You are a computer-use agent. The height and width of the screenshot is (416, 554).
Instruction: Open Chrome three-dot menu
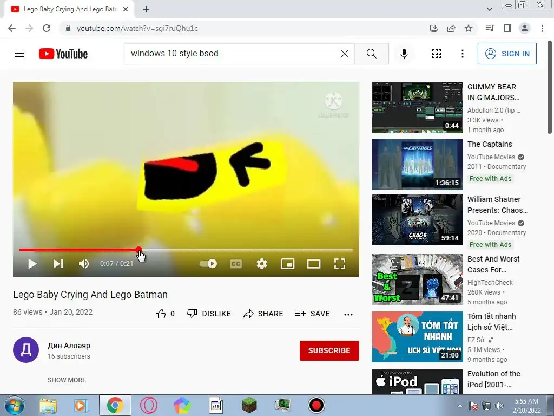542,28
